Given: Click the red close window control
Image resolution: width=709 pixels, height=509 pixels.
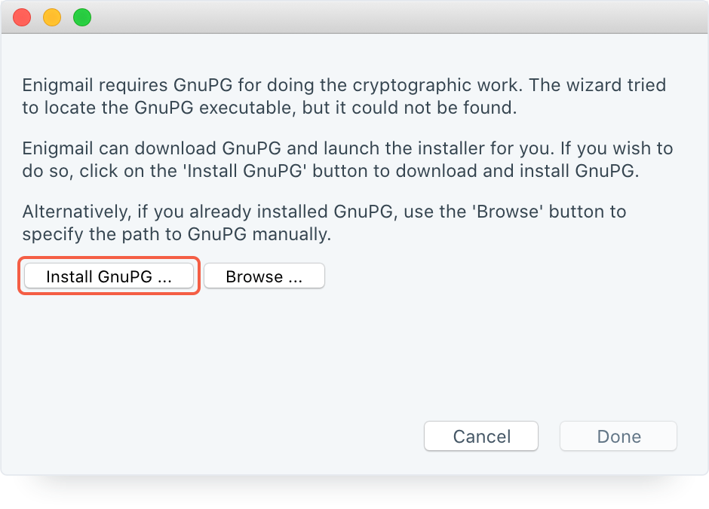Looking at the screenshot, I should (x=21, y=16).
